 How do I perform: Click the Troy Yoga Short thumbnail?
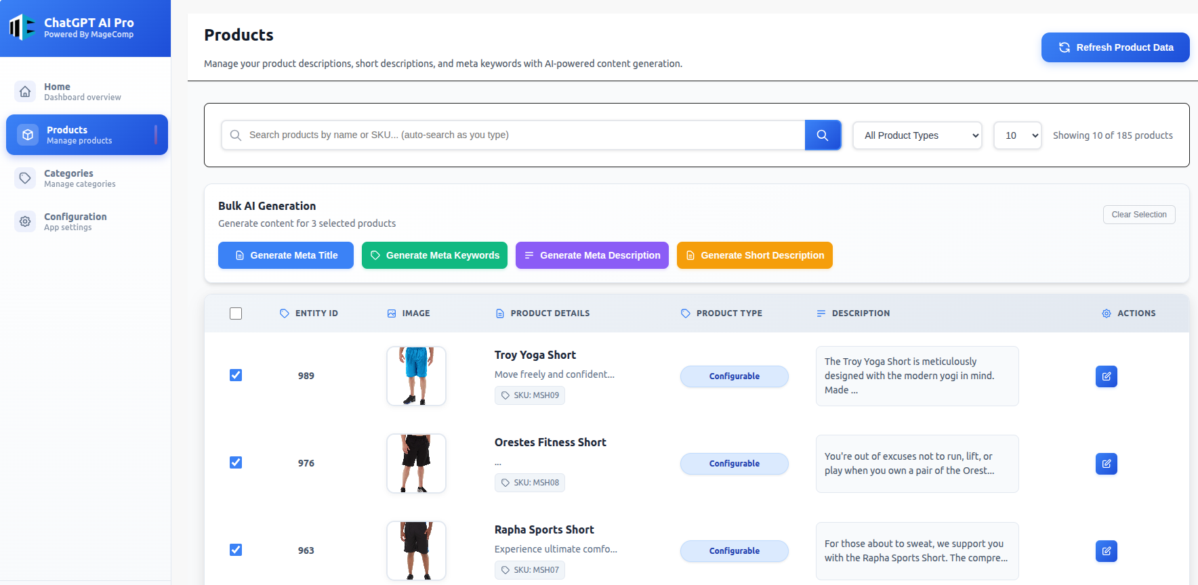pos(416,376)
